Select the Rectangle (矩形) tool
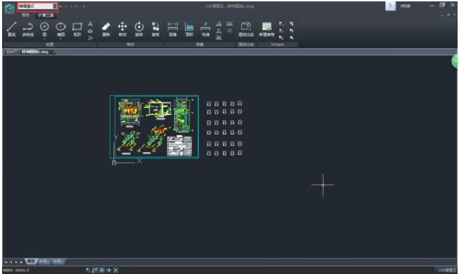This screenshot has height=274, width=459. coord(77,29)
